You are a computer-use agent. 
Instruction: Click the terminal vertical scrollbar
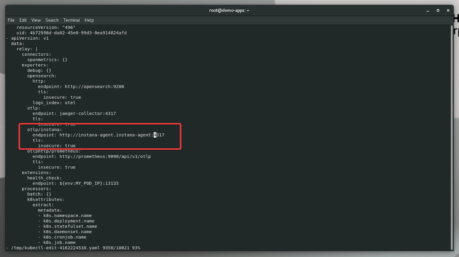[x=452, y=138]
